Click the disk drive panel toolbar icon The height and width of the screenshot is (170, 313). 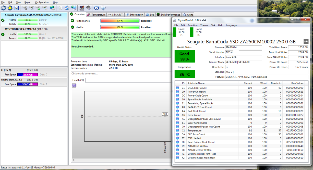tap(16, 8)
